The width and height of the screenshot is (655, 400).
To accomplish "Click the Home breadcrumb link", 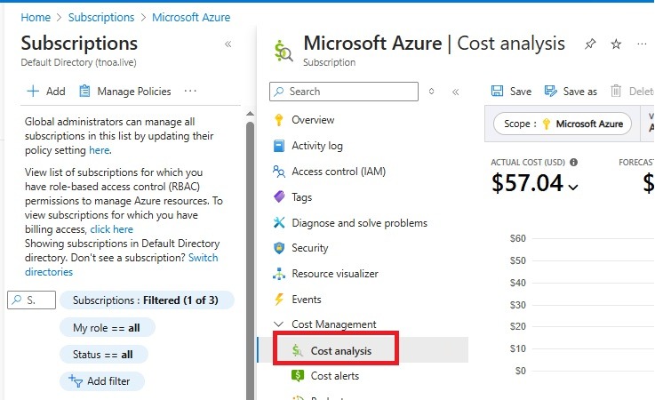I will pyautogui.click(x=36, y=18).
